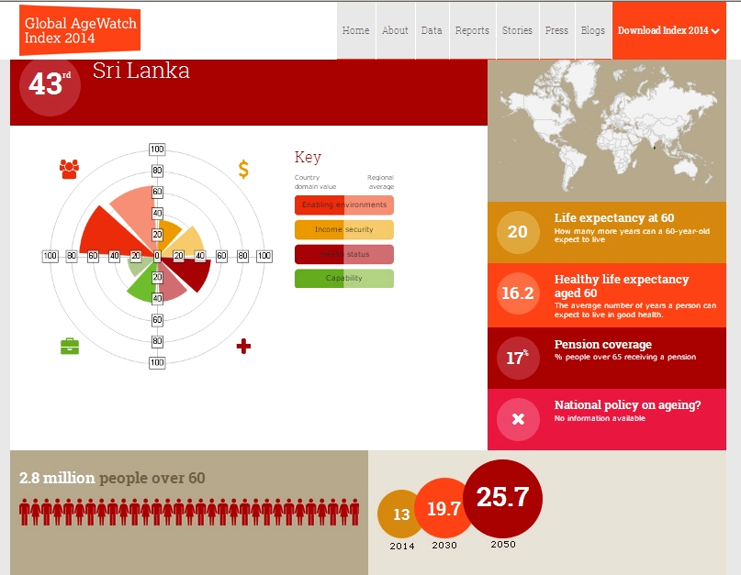The width and height of the screenshot is (741, 575).
Task: Select the 2030 bubble showing 19.7
Action: [443, 510]
